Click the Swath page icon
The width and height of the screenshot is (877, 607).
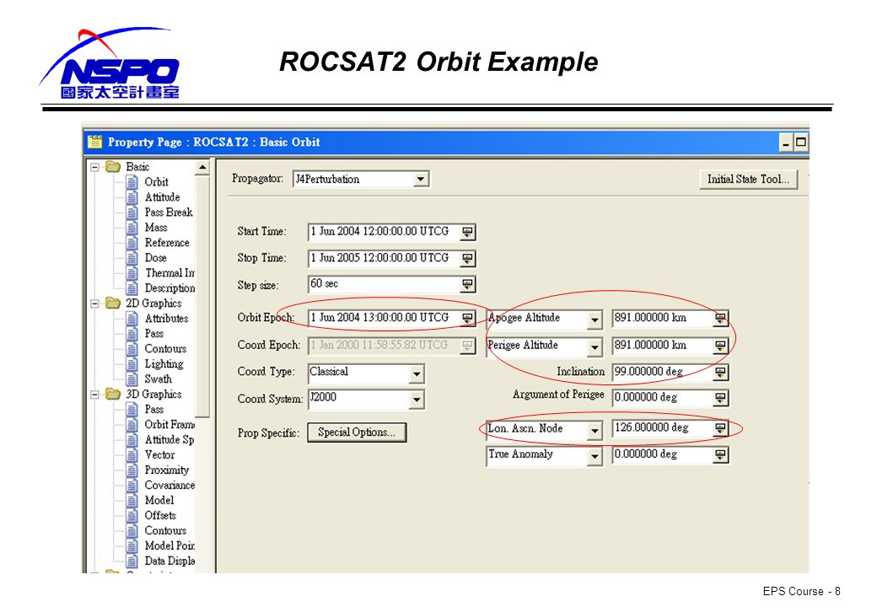132,379
